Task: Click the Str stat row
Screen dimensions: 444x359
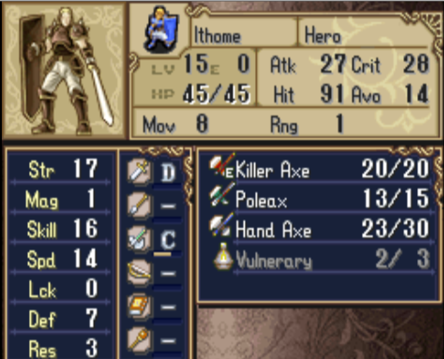Action: coord(60,169)
